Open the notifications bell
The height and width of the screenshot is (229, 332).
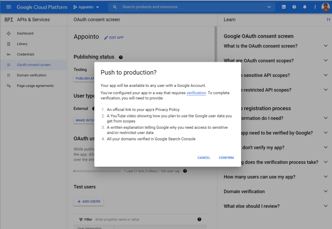[304, 7]
